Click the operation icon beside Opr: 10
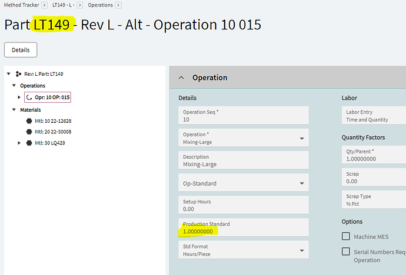Image resolution: width=406 pixels, height=275 pixels. point(29,98)
